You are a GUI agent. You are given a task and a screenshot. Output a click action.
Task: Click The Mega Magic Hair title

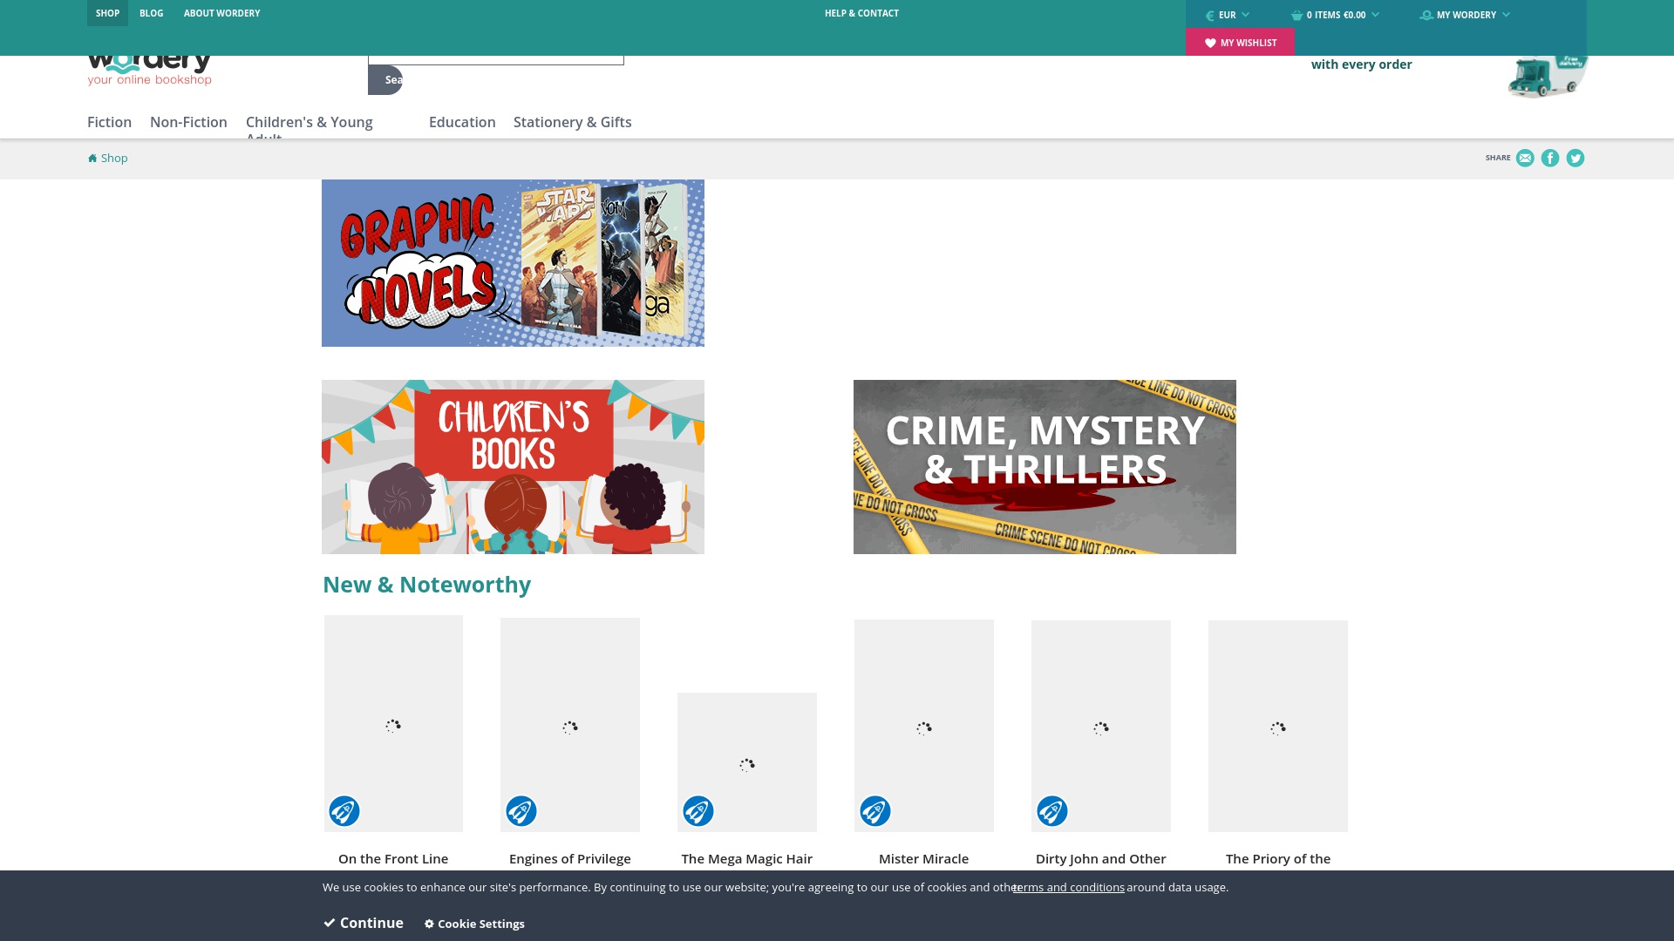point(747,859)
